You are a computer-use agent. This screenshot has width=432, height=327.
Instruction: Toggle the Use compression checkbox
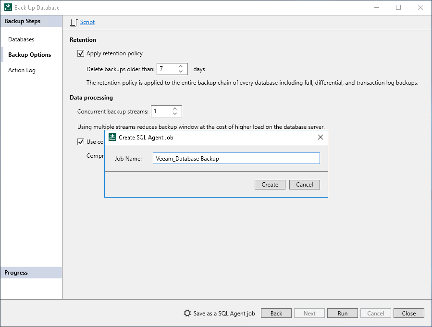click(x=81, y=141)
